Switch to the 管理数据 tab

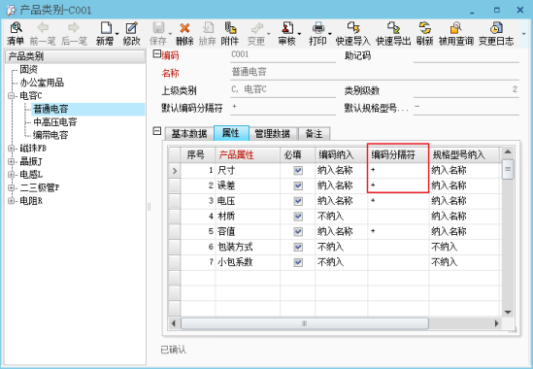273,134
